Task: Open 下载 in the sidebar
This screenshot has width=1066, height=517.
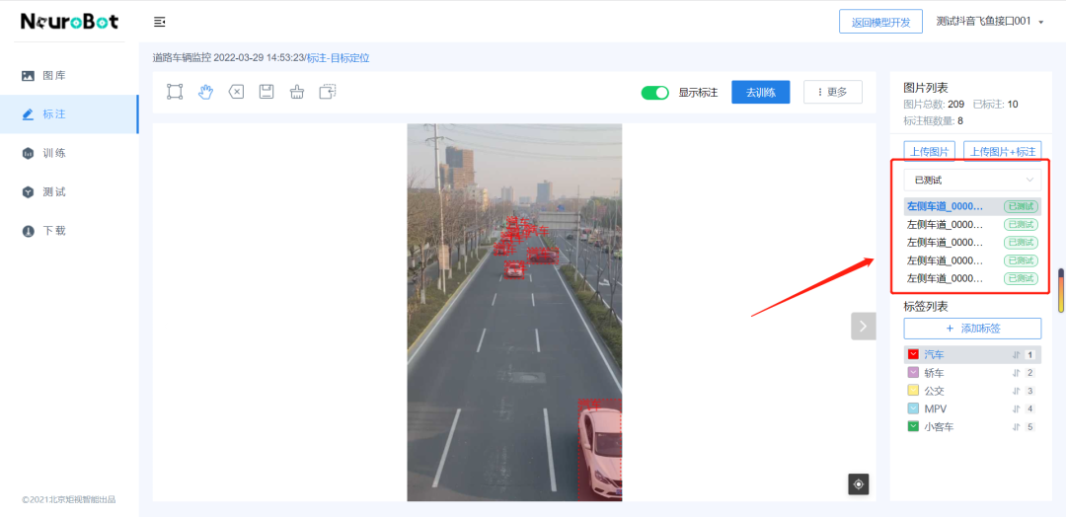Action: coord(69,230)
